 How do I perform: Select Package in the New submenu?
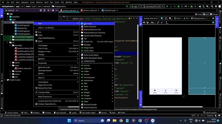[x=97, y=45]
